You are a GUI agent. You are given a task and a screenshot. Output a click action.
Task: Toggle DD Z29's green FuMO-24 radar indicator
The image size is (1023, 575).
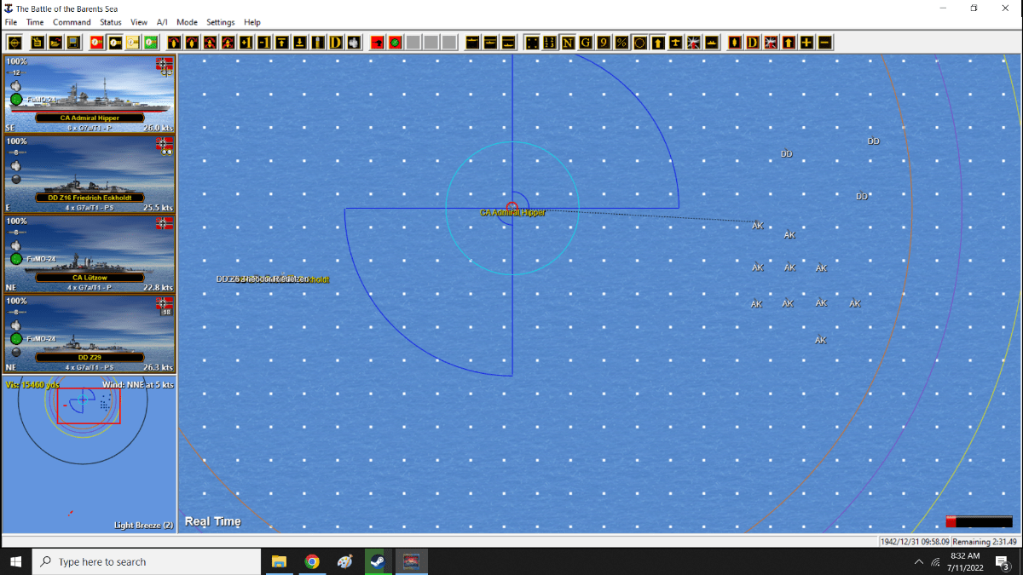[x=16, y=338]
